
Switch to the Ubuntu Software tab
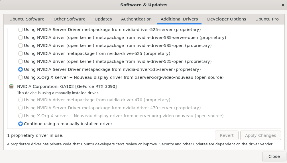pyautogui.click(x=27, y=19)
